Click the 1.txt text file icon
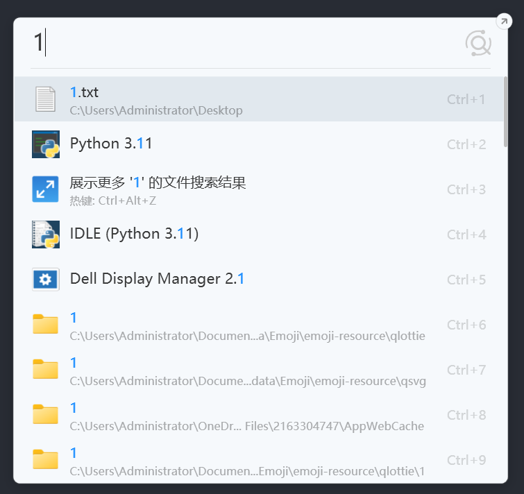524x494 pixels. [x=45, y=99]
